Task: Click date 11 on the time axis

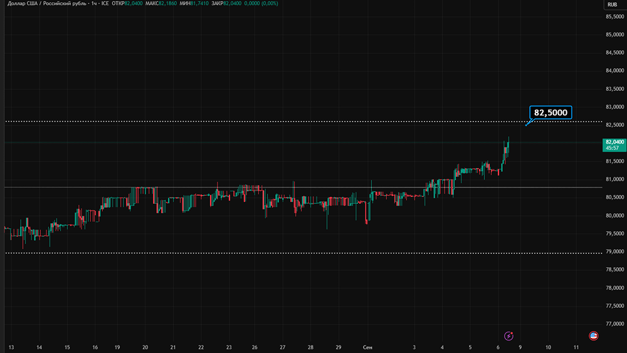Action: pyautogui.click(x=576, y=347)
